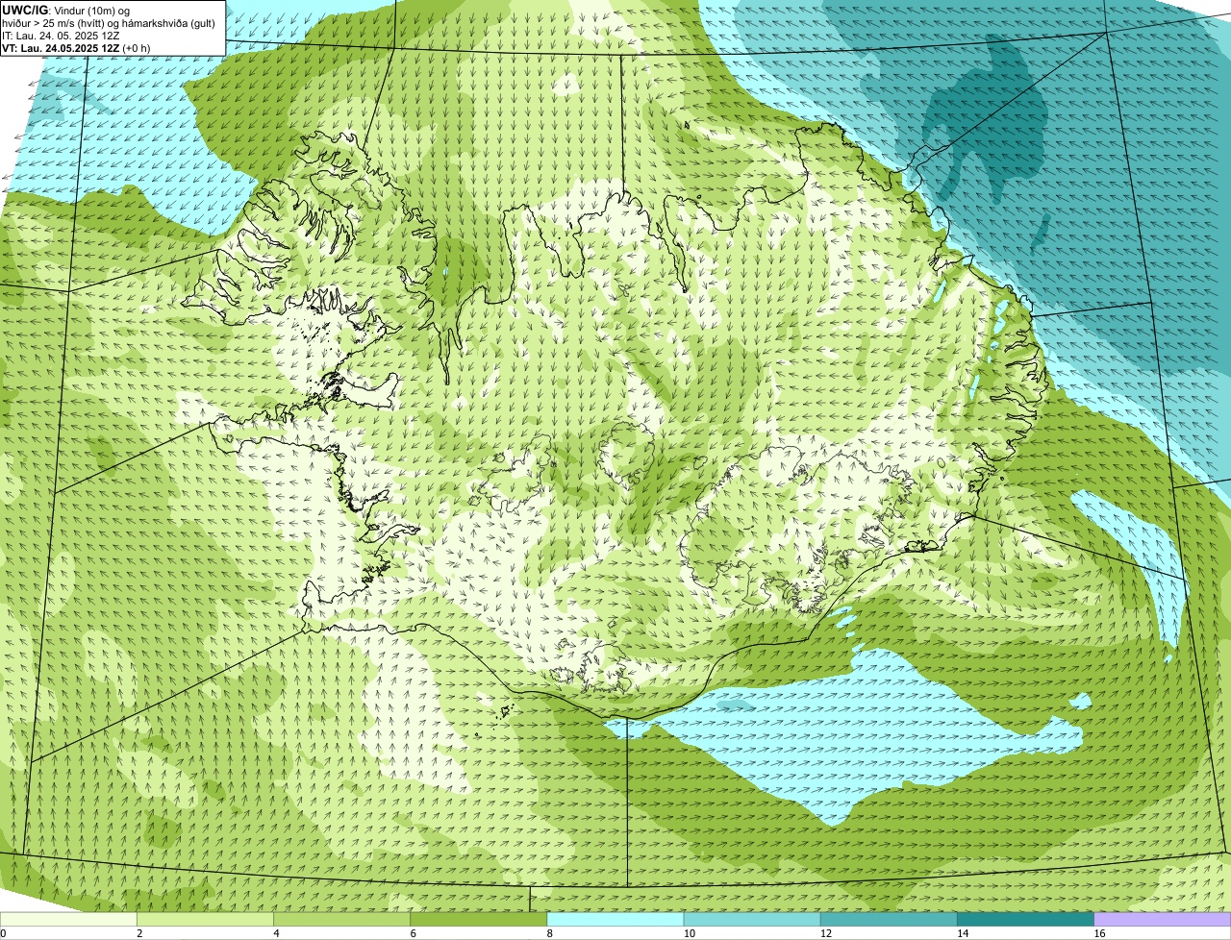Image resolution: width=1231 pixels, height=940 pixels.
Task: Click the 'IT: Lau. 24. 05. 2025 12Z' line
Action: [61, 36]
